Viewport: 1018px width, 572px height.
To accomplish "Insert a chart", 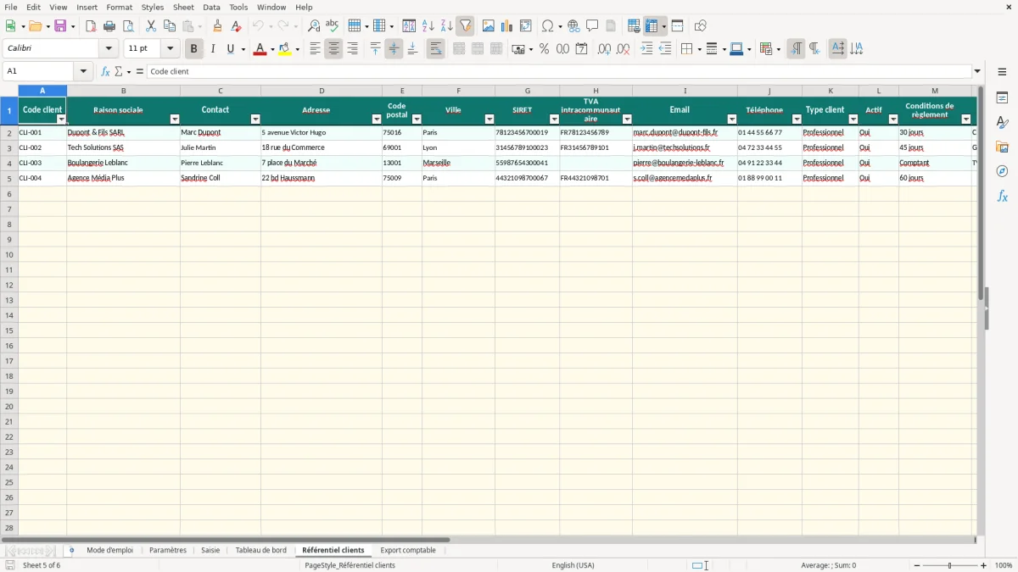I will 507,26.
